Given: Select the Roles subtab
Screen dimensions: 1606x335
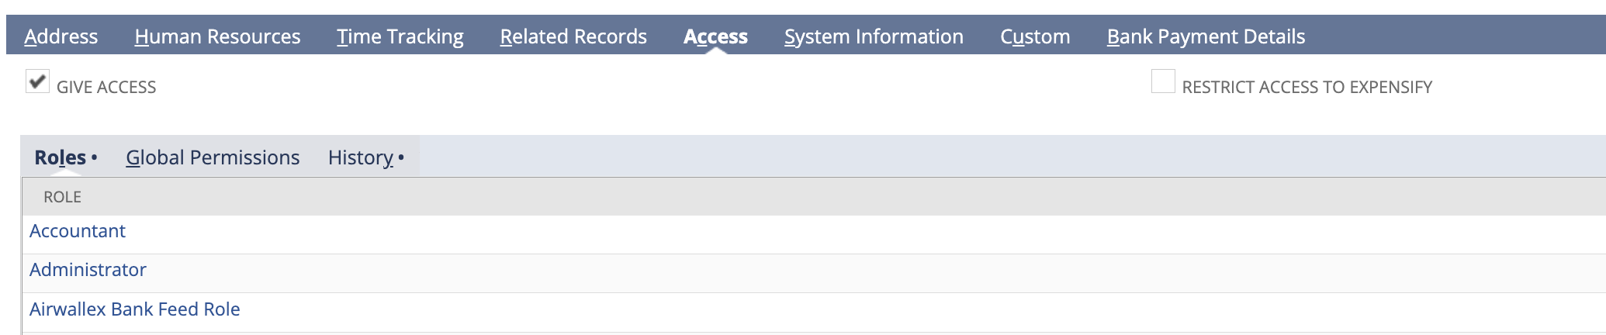Looking at the screenshot, I should click(x=60, y=157).
